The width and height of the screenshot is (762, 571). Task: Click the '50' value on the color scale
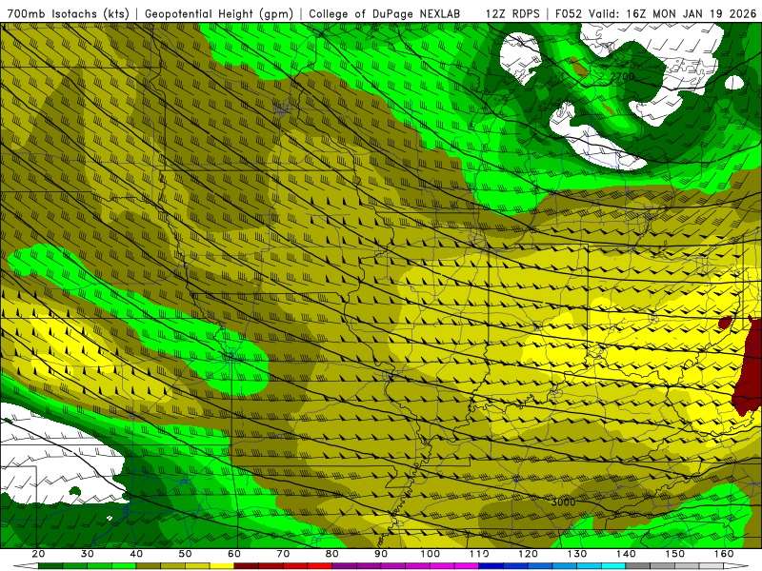point(185,554)
